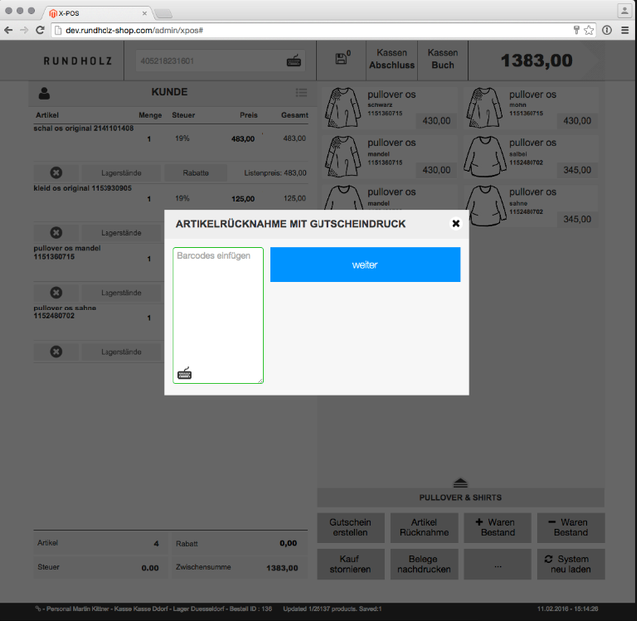Image resolution: width=637 pixels, height=621 pixels.
Task: Click the save disk icon in header
Action: tap(341, 59)
